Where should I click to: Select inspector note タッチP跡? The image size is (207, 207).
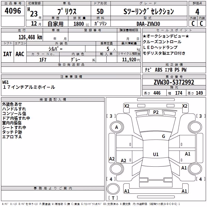coord(12,132)
